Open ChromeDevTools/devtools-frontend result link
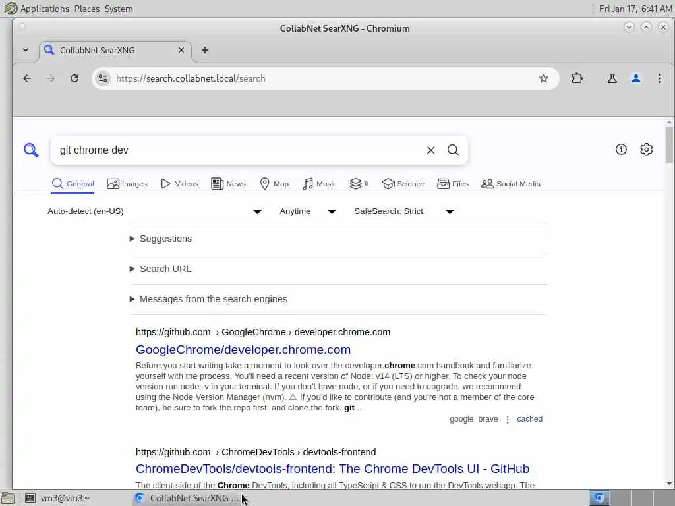 (x=332, y=468)
